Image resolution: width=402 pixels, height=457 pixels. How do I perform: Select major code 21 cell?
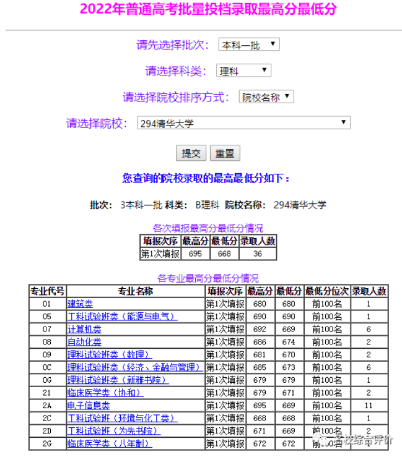click(x=48, y=393)
